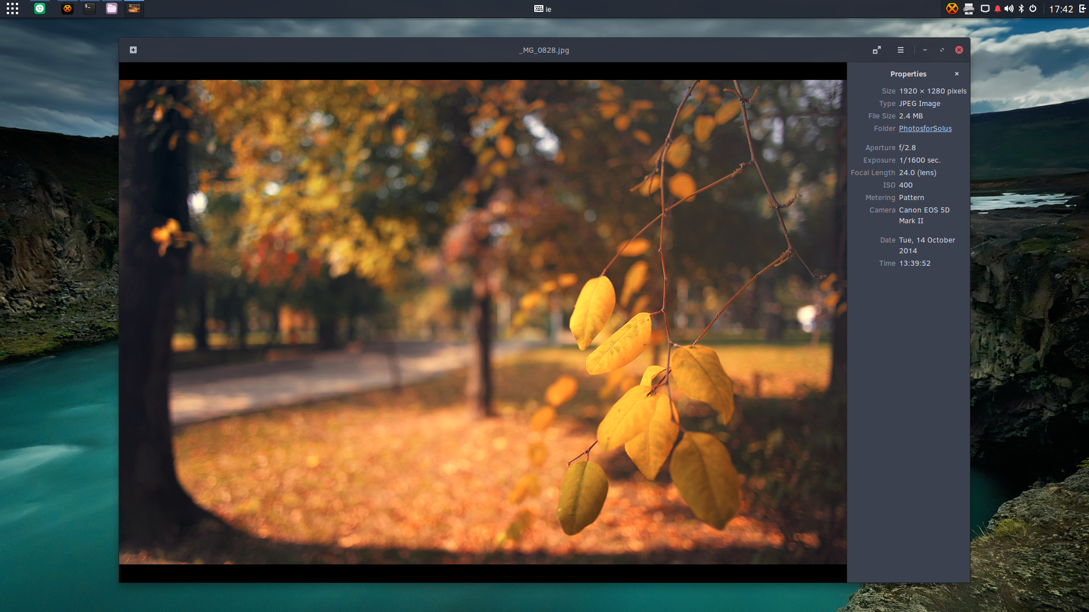This screenshot has width=1089, height=612.
Task: Click the metering value "Pattern"
Action: coord(911,198)
